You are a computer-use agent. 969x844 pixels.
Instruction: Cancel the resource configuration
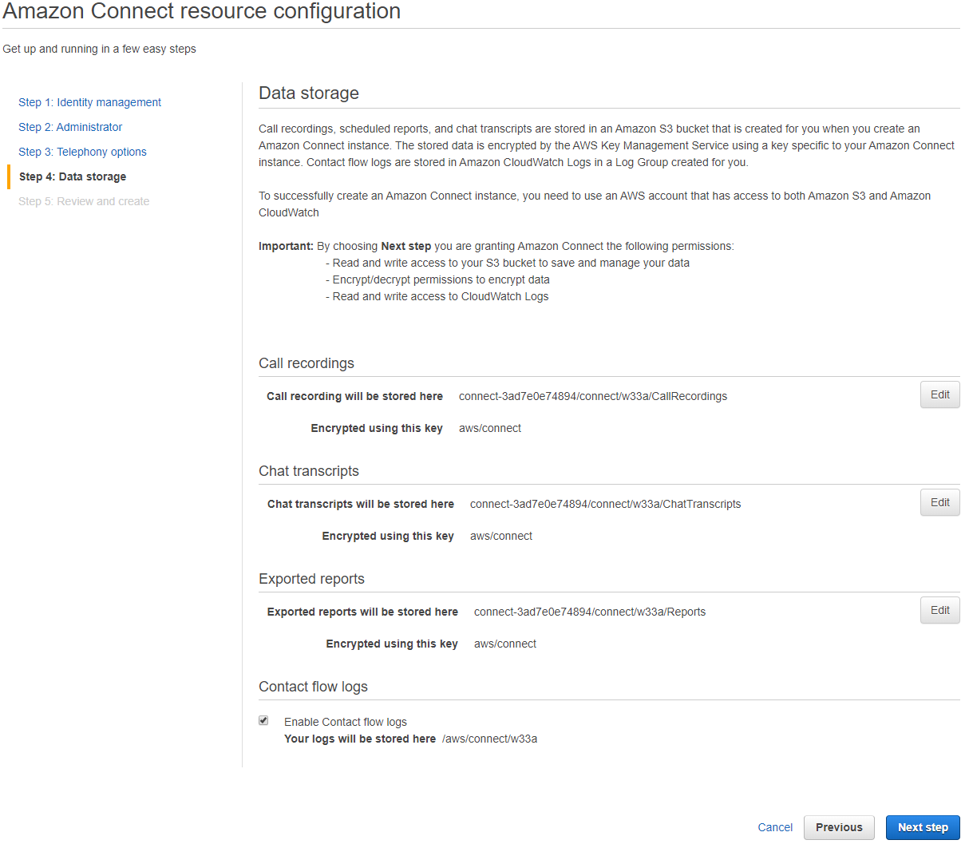coord(775,827)
